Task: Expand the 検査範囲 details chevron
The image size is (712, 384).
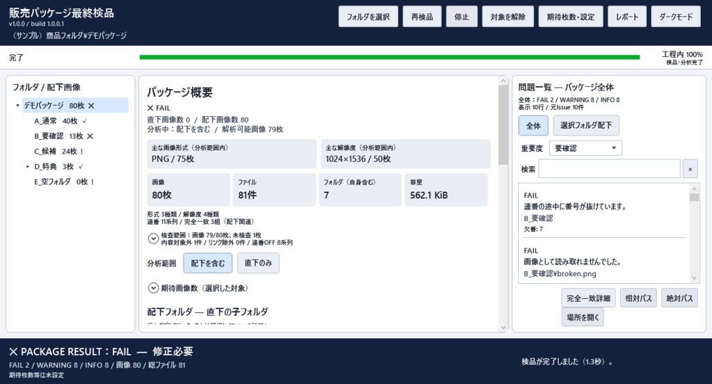Action: tap(154, 239)
